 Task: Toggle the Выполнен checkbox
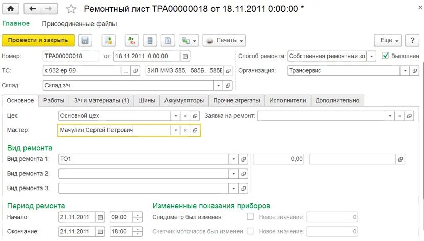coord(385,56)
